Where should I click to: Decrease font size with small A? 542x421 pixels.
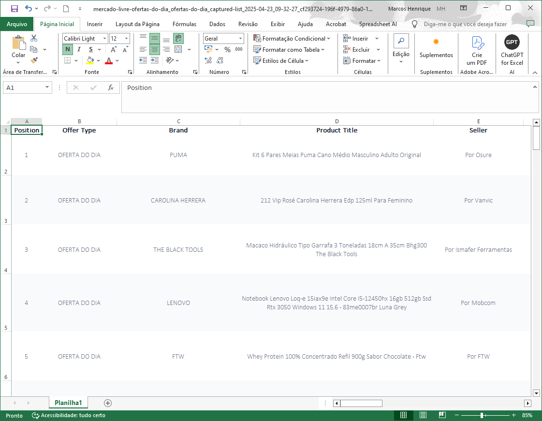[x=125, y=49]
